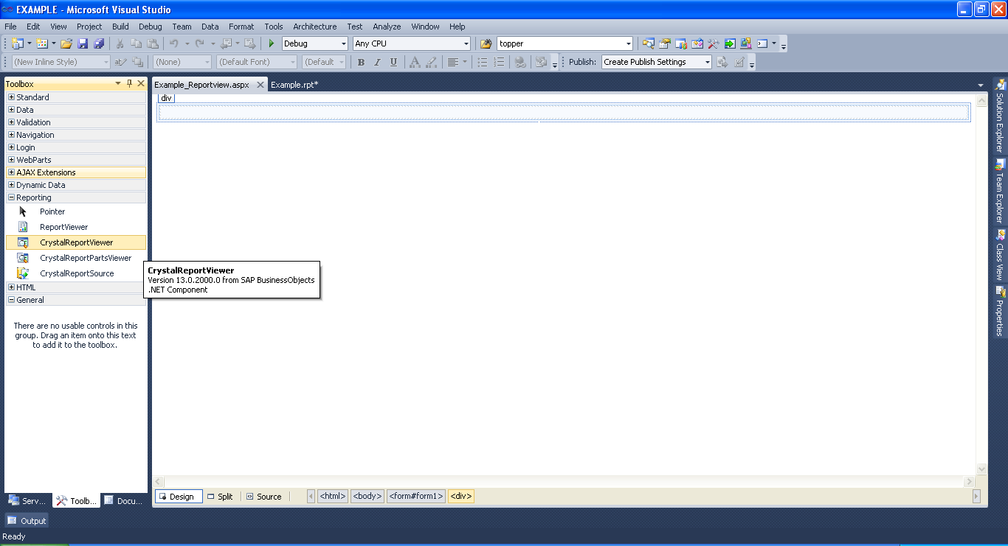Select the CrystalReportViewer control in Reporting toolbox
This screenshot has height=546, width=1008.
(75, 242)
